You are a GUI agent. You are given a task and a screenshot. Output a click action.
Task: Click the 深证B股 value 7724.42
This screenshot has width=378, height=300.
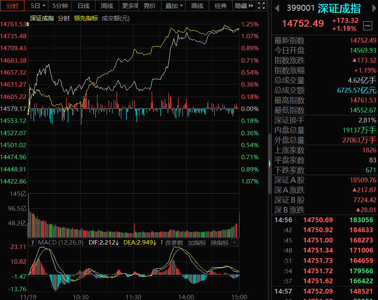tap(364, 200)
